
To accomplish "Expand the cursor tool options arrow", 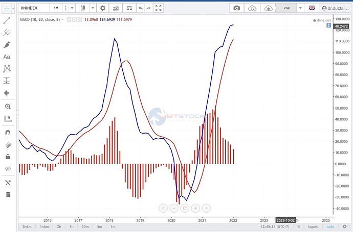I will click(13, 9).
